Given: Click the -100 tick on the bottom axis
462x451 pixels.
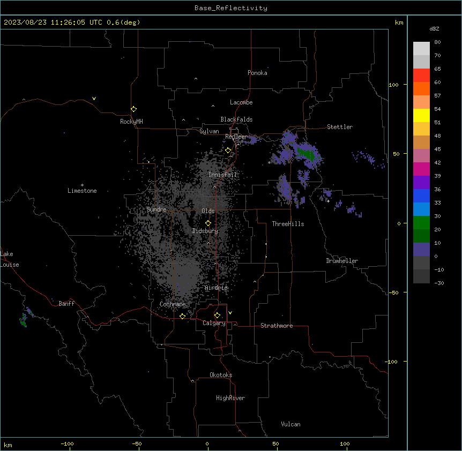Looking at the screenshot, I should [x=67, y=444].
